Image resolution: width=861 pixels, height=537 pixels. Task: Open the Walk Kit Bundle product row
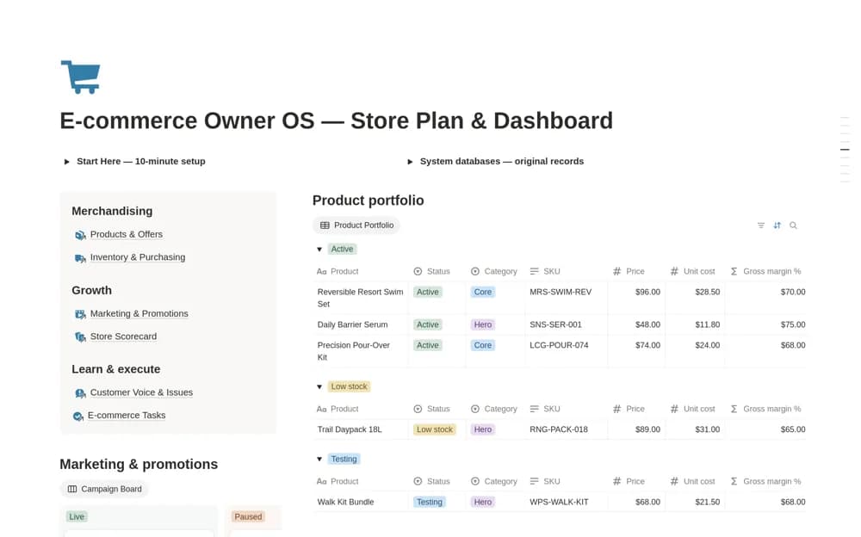(345, 503)
